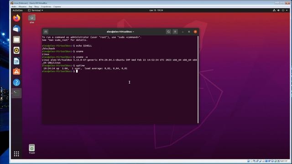Click the 'uname -a' command line
The width and height of the screenshot is (292, 164).
[x=65, y=57]
